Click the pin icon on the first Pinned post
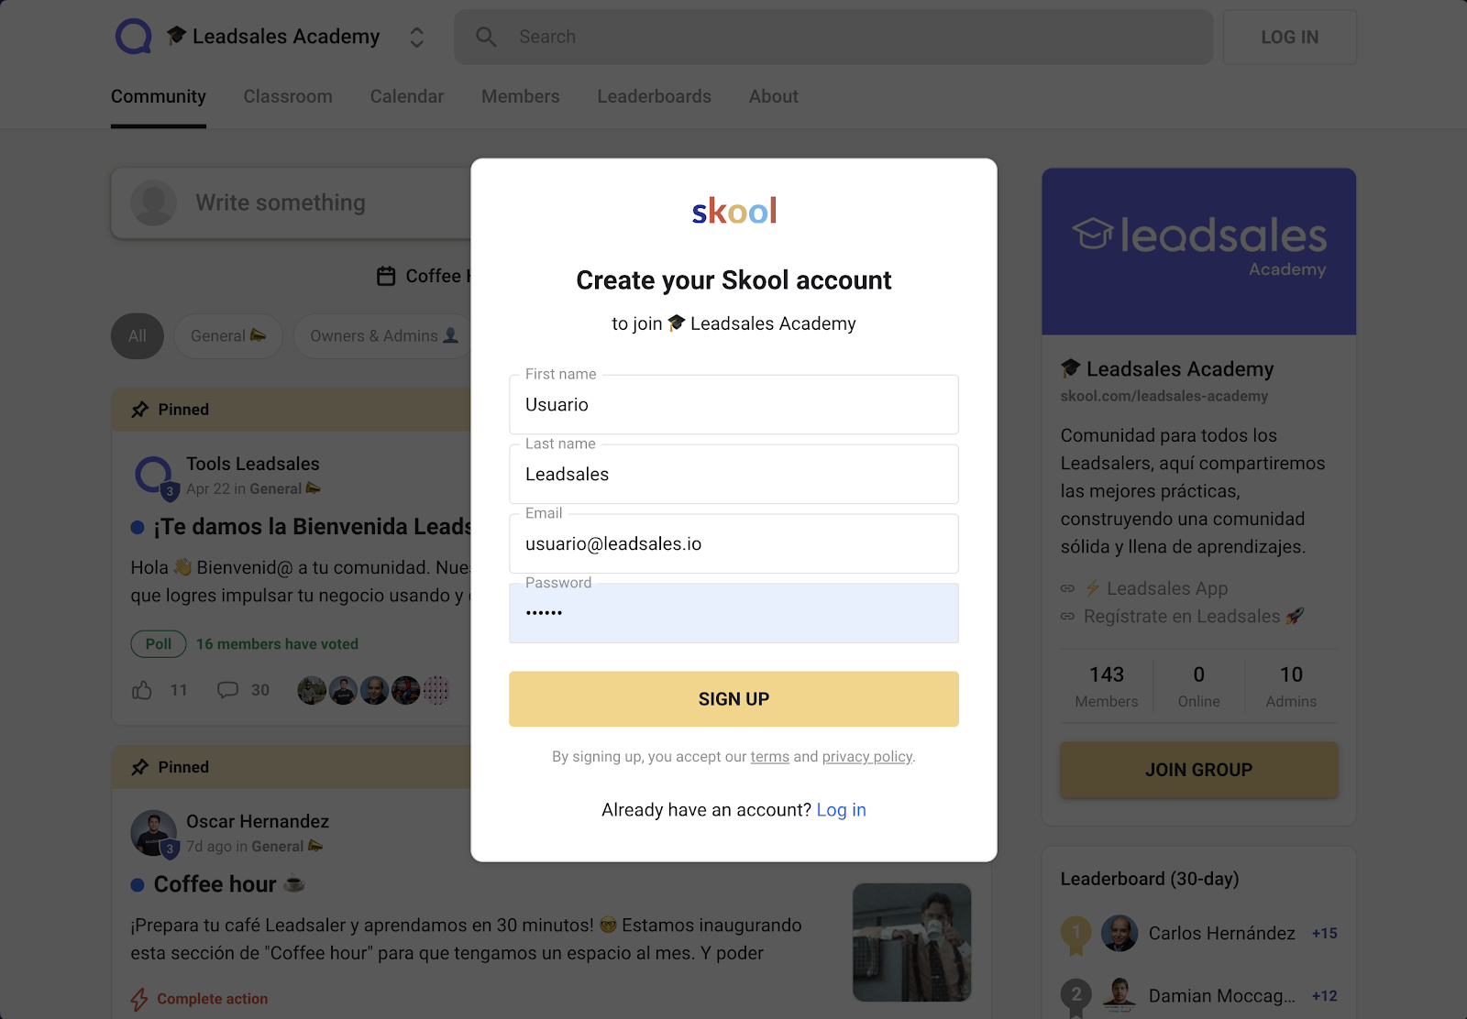1467x1019 pixels. point(139,410)
